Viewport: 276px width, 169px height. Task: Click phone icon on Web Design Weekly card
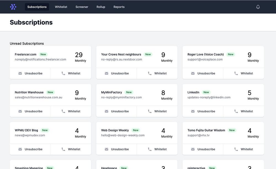click(150, 149)
